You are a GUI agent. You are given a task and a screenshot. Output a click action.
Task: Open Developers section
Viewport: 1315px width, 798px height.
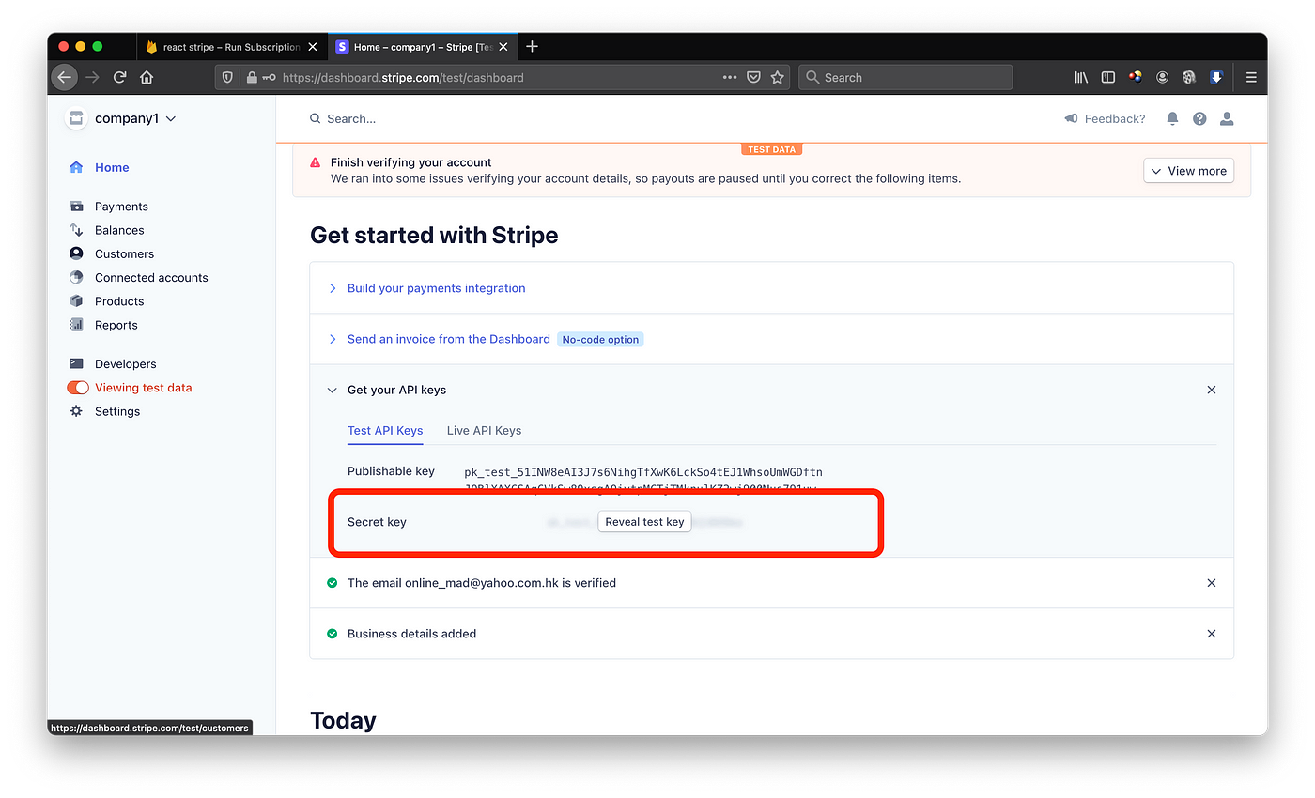125,364
